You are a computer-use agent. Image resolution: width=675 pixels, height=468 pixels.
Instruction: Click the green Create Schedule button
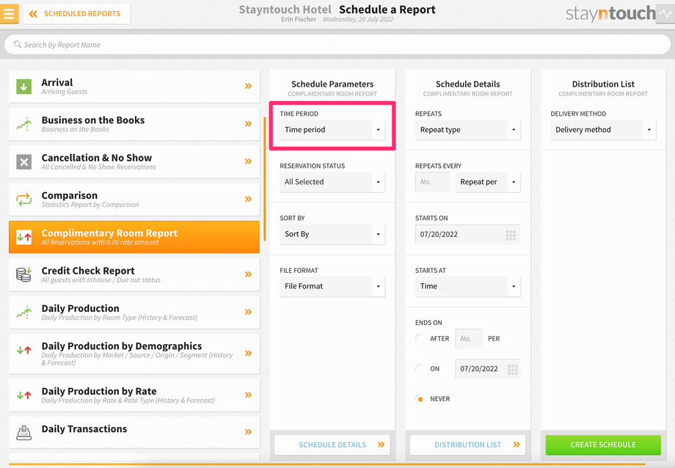coord(603,445)
